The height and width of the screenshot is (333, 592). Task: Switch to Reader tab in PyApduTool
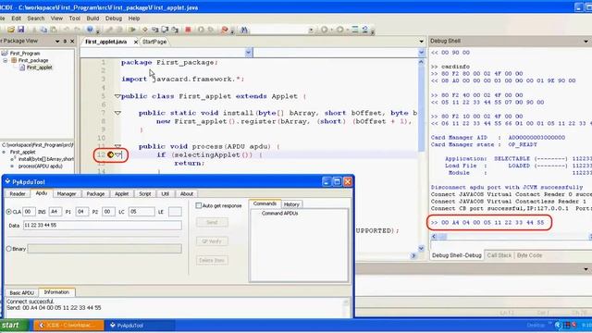18,193
